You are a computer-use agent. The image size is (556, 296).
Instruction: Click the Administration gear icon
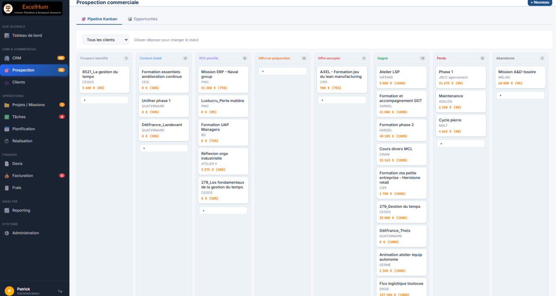click(7, 233)
